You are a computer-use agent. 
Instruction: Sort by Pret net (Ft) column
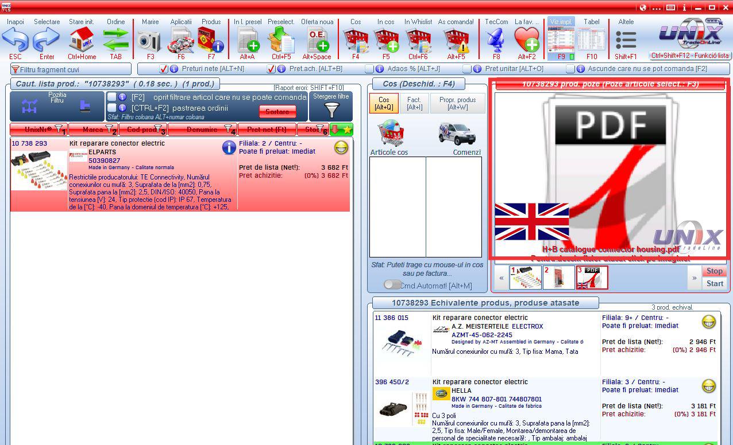267,130
